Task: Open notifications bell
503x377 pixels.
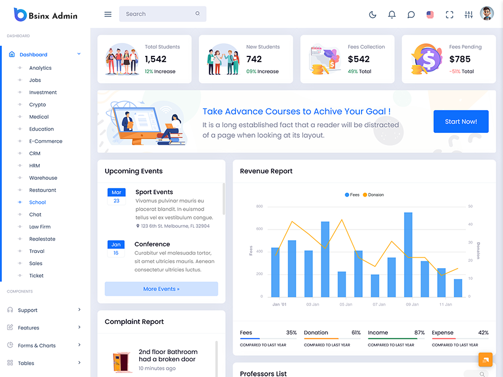Action: tap(392, 15)
